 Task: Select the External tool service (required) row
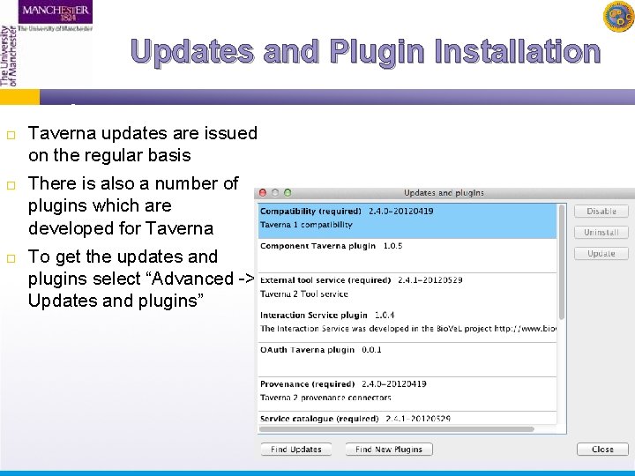point(407,291)
